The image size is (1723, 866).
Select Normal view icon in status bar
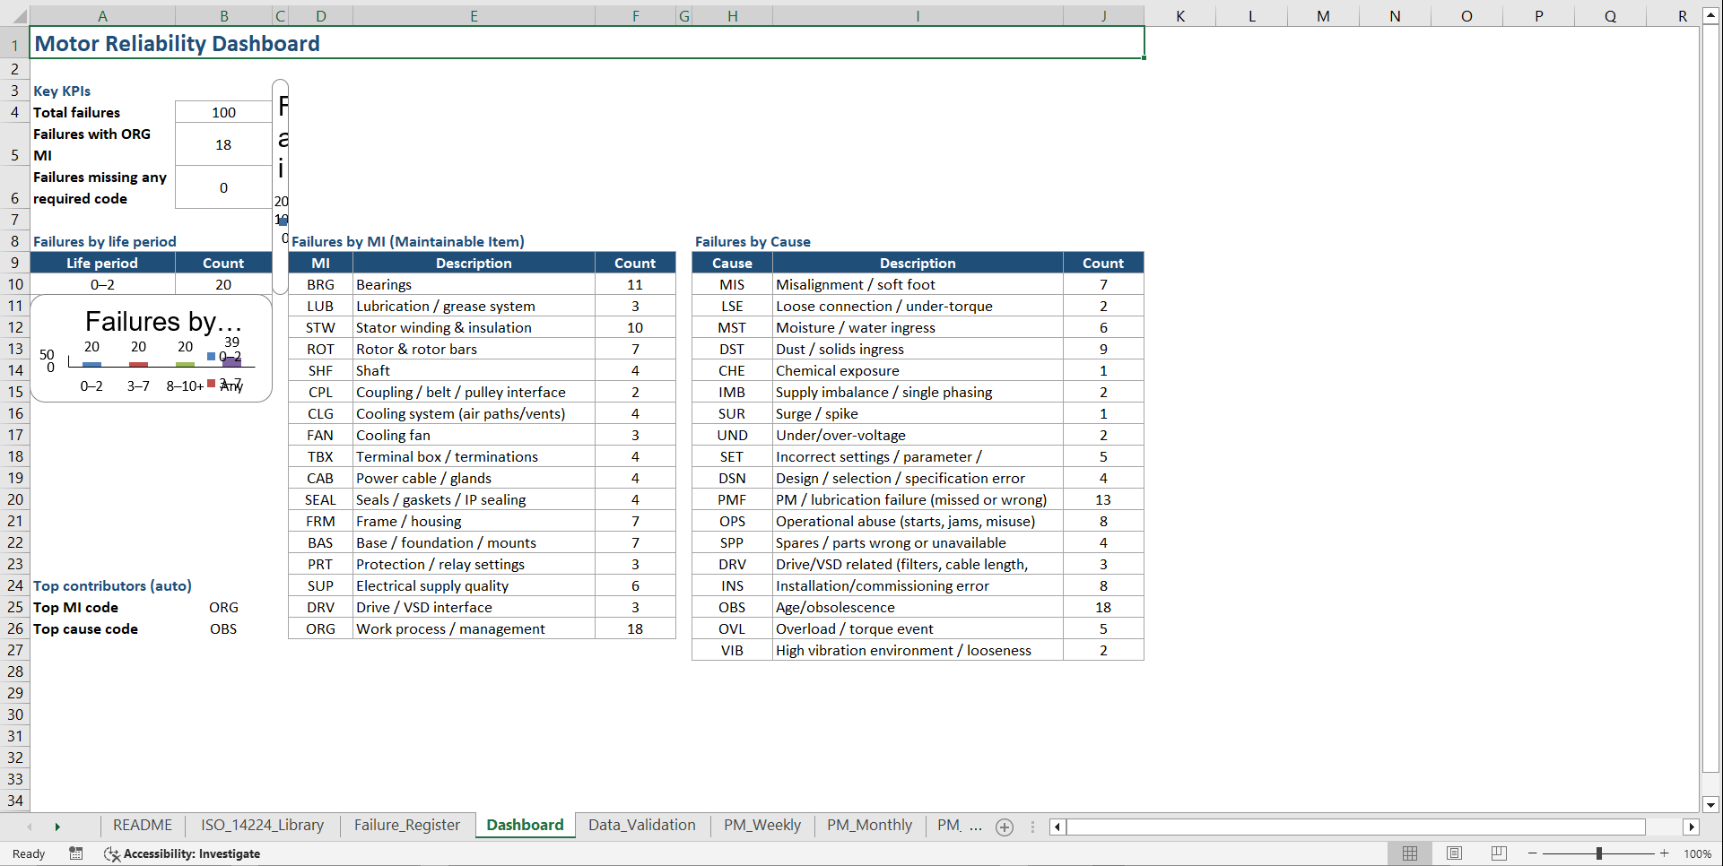point(1409,853)
